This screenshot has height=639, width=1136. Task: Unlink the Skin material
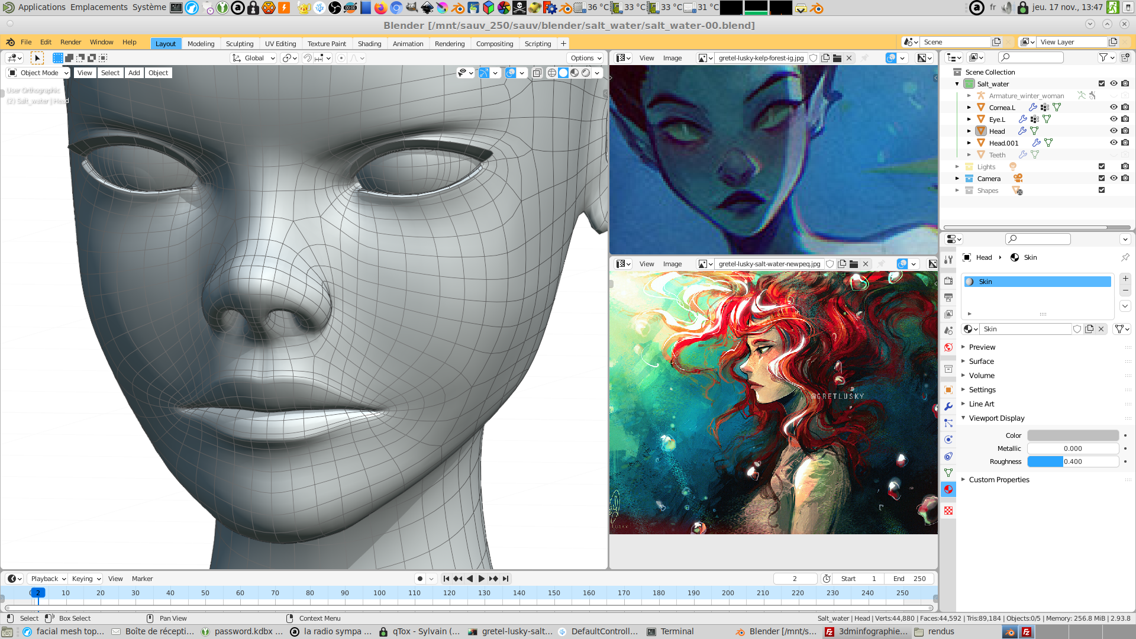[x=1101, y=329]
